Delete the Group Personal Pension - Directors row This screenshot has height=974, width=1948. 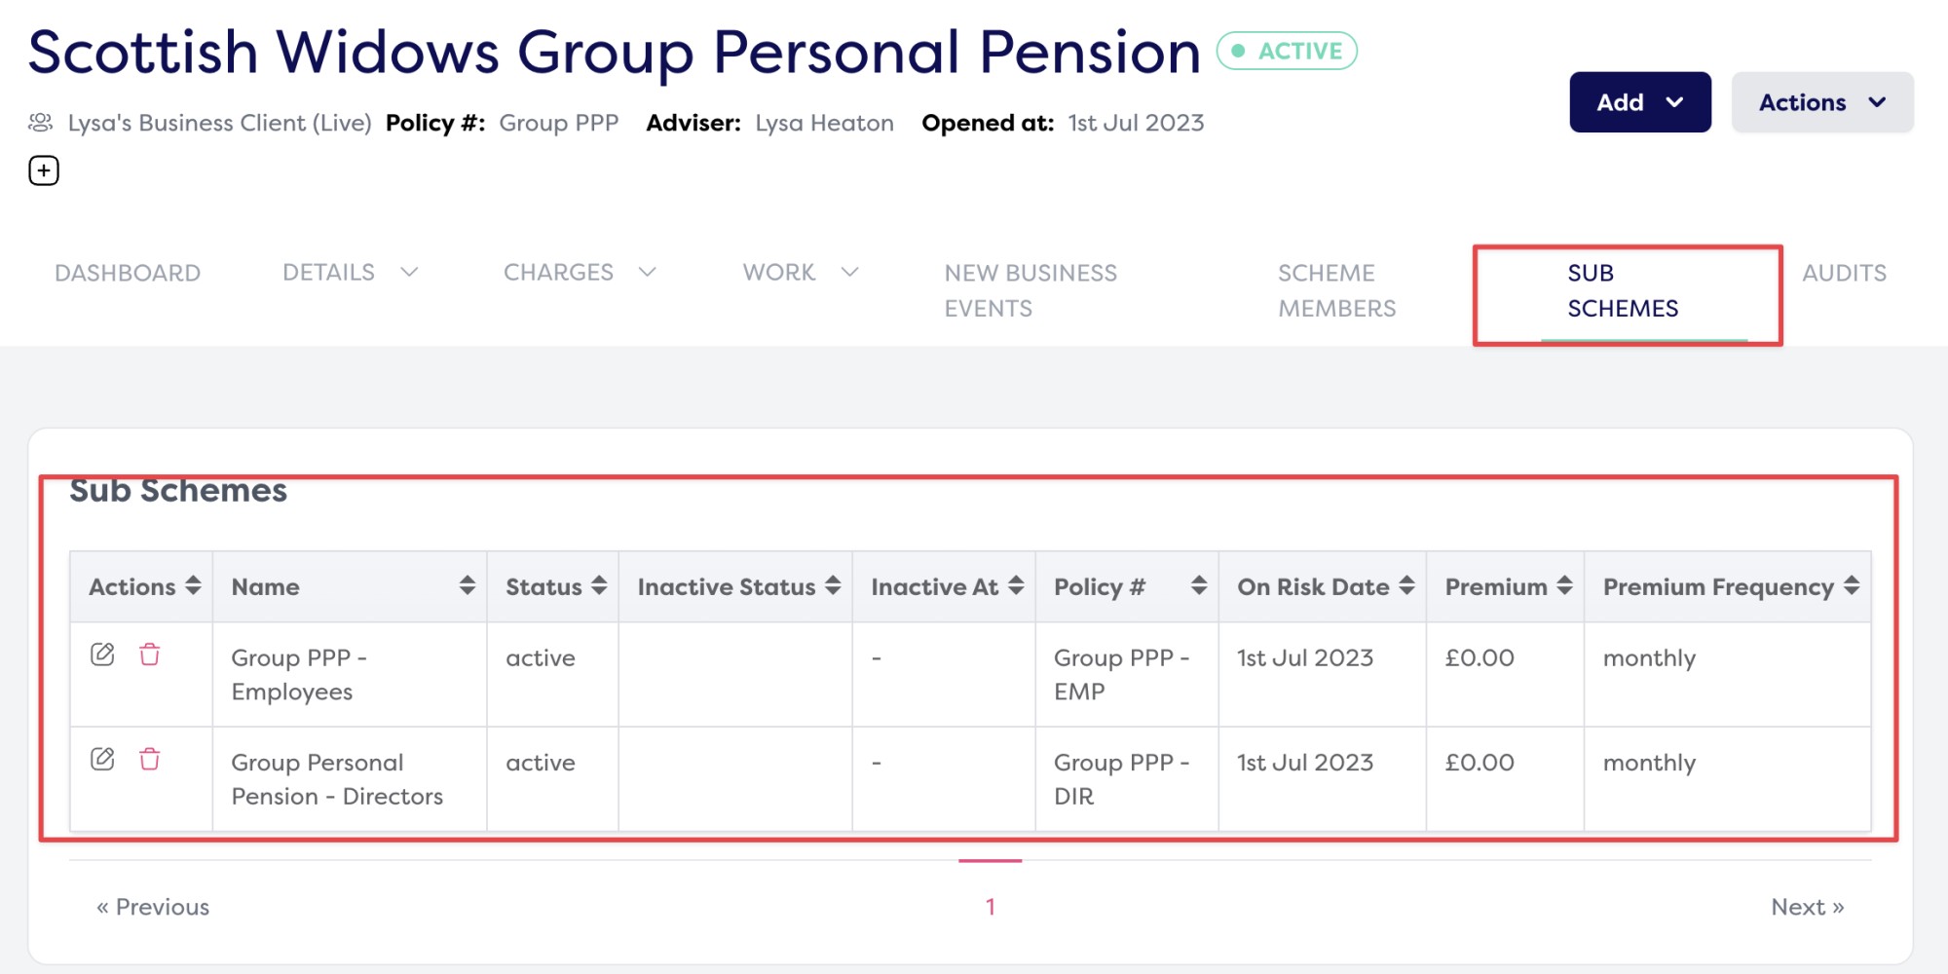(x=149, y=759)
